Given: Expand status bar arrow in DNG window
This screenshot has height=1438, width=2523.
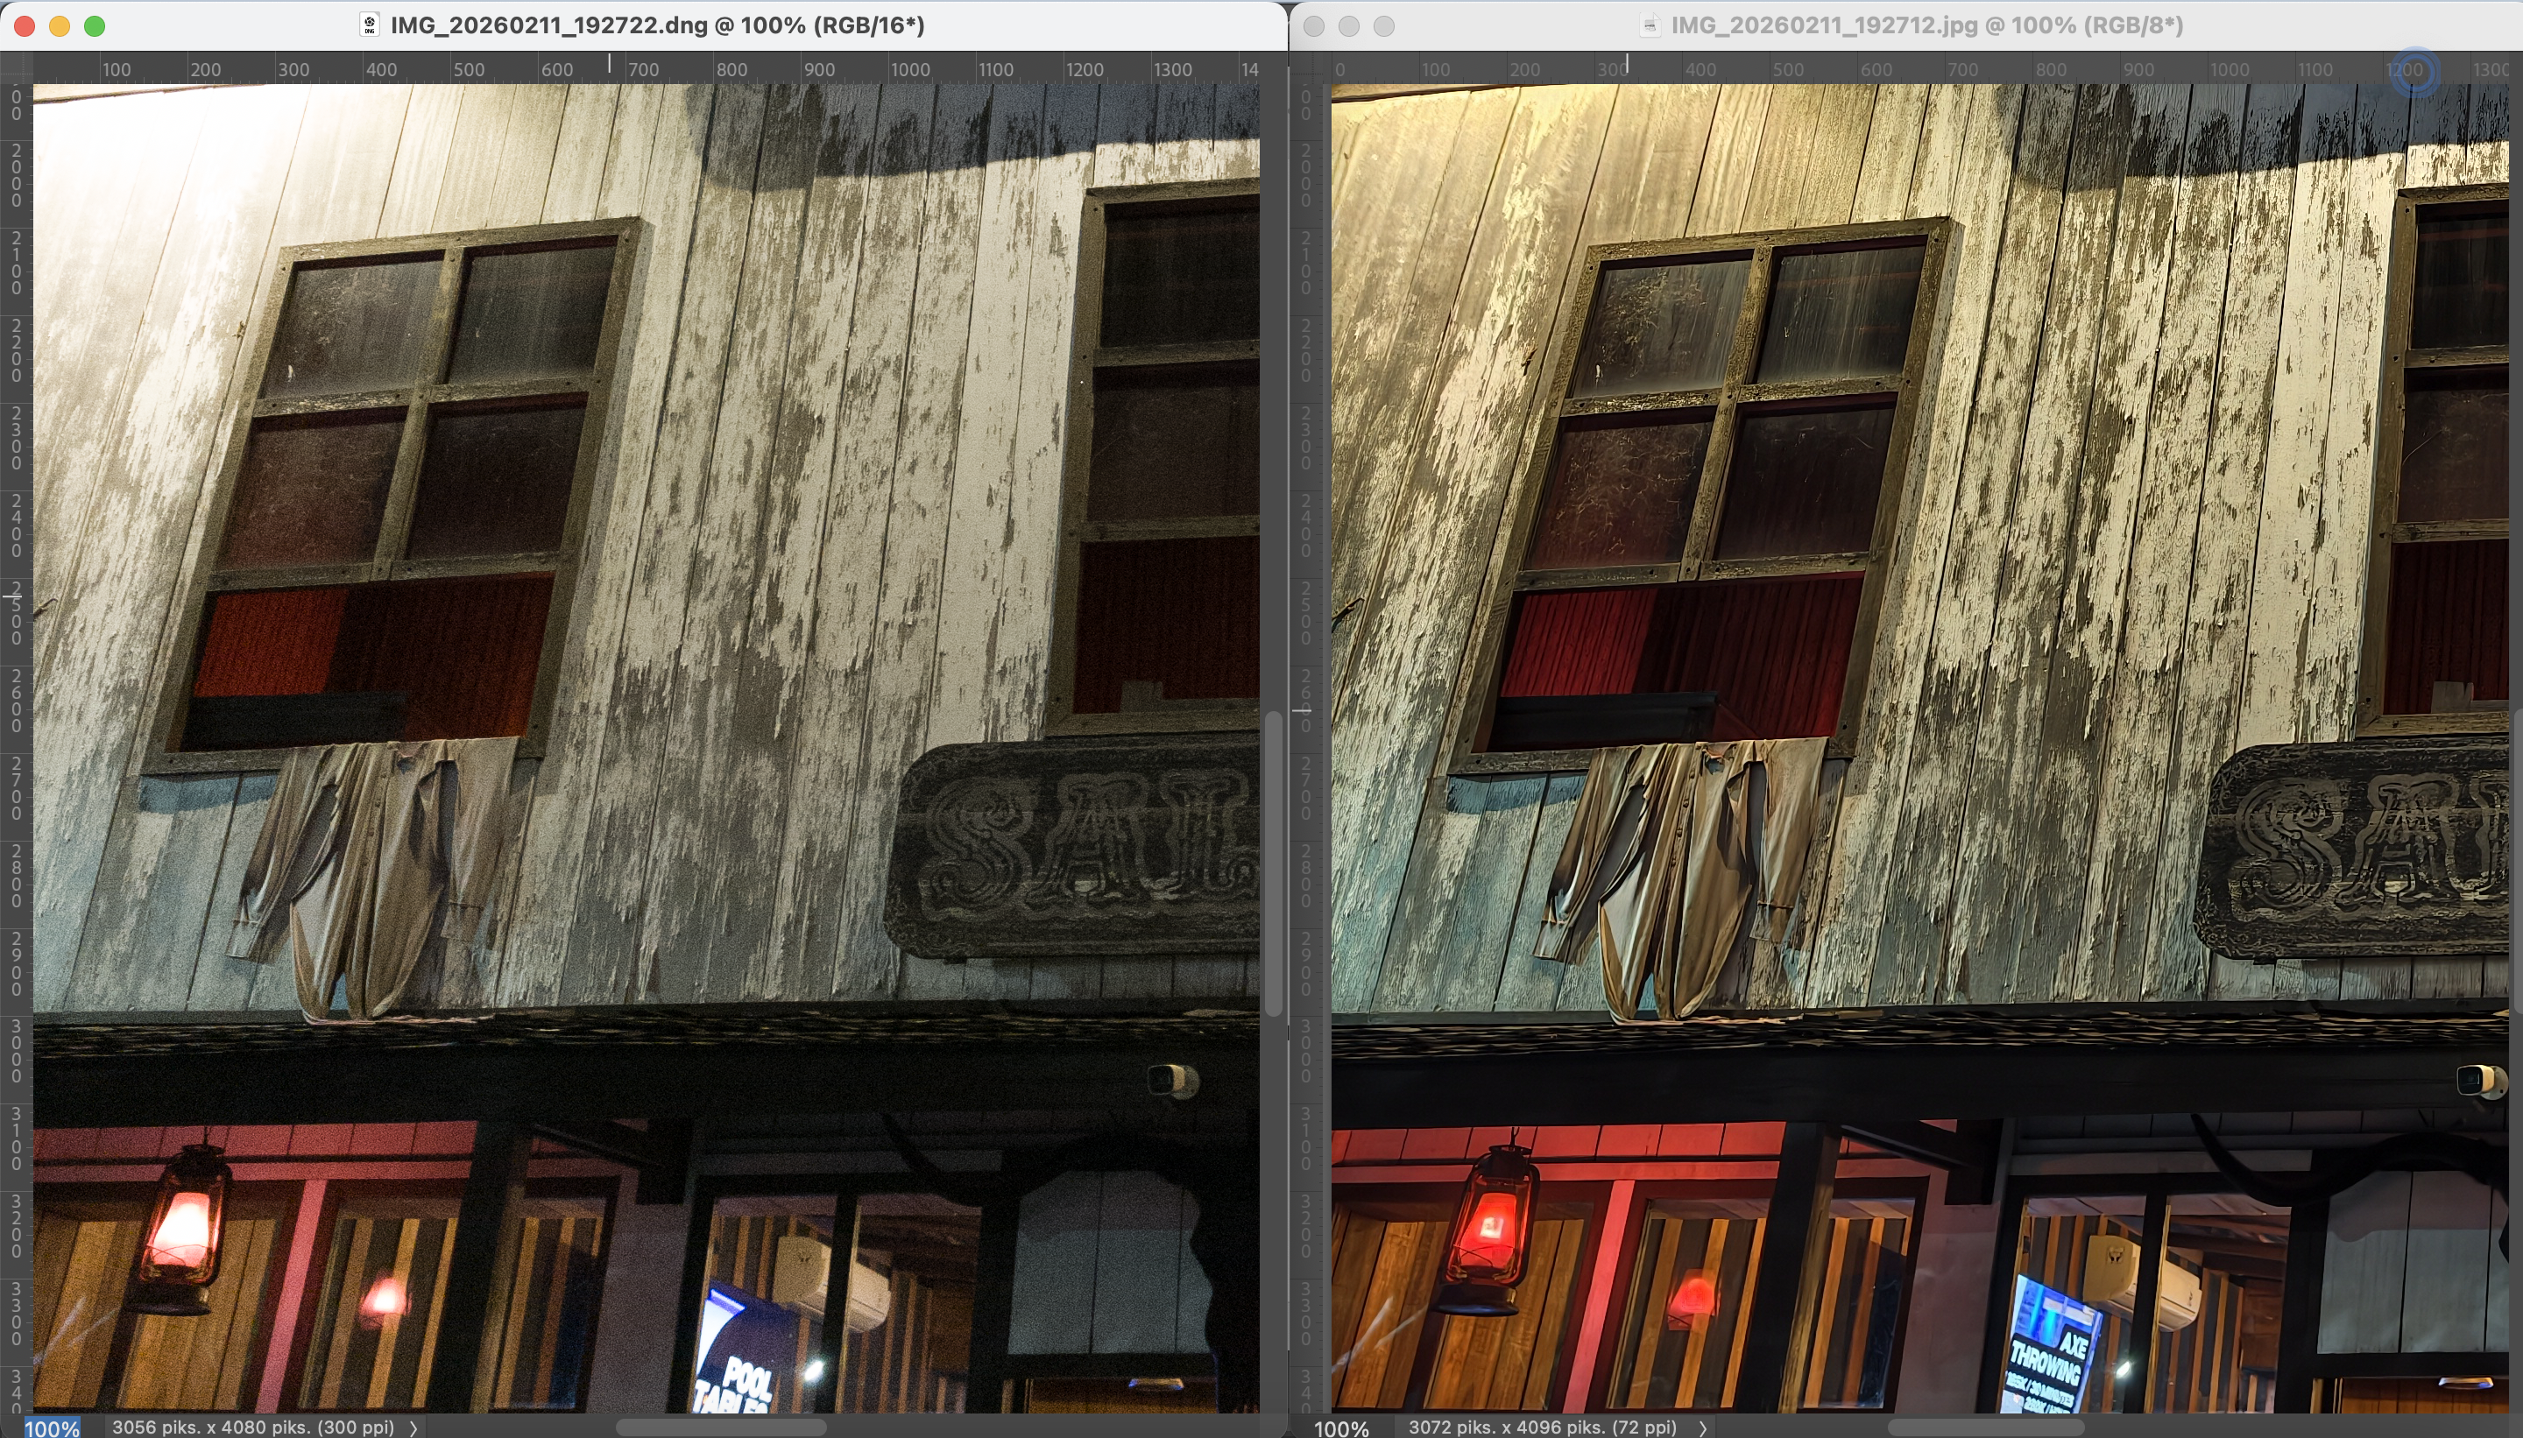Looking at the screenshot, I should pos(413,1427).
